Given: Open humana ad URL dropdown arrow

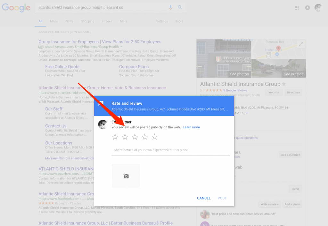Looking at the screenshot, I should (x=121, y=47).
